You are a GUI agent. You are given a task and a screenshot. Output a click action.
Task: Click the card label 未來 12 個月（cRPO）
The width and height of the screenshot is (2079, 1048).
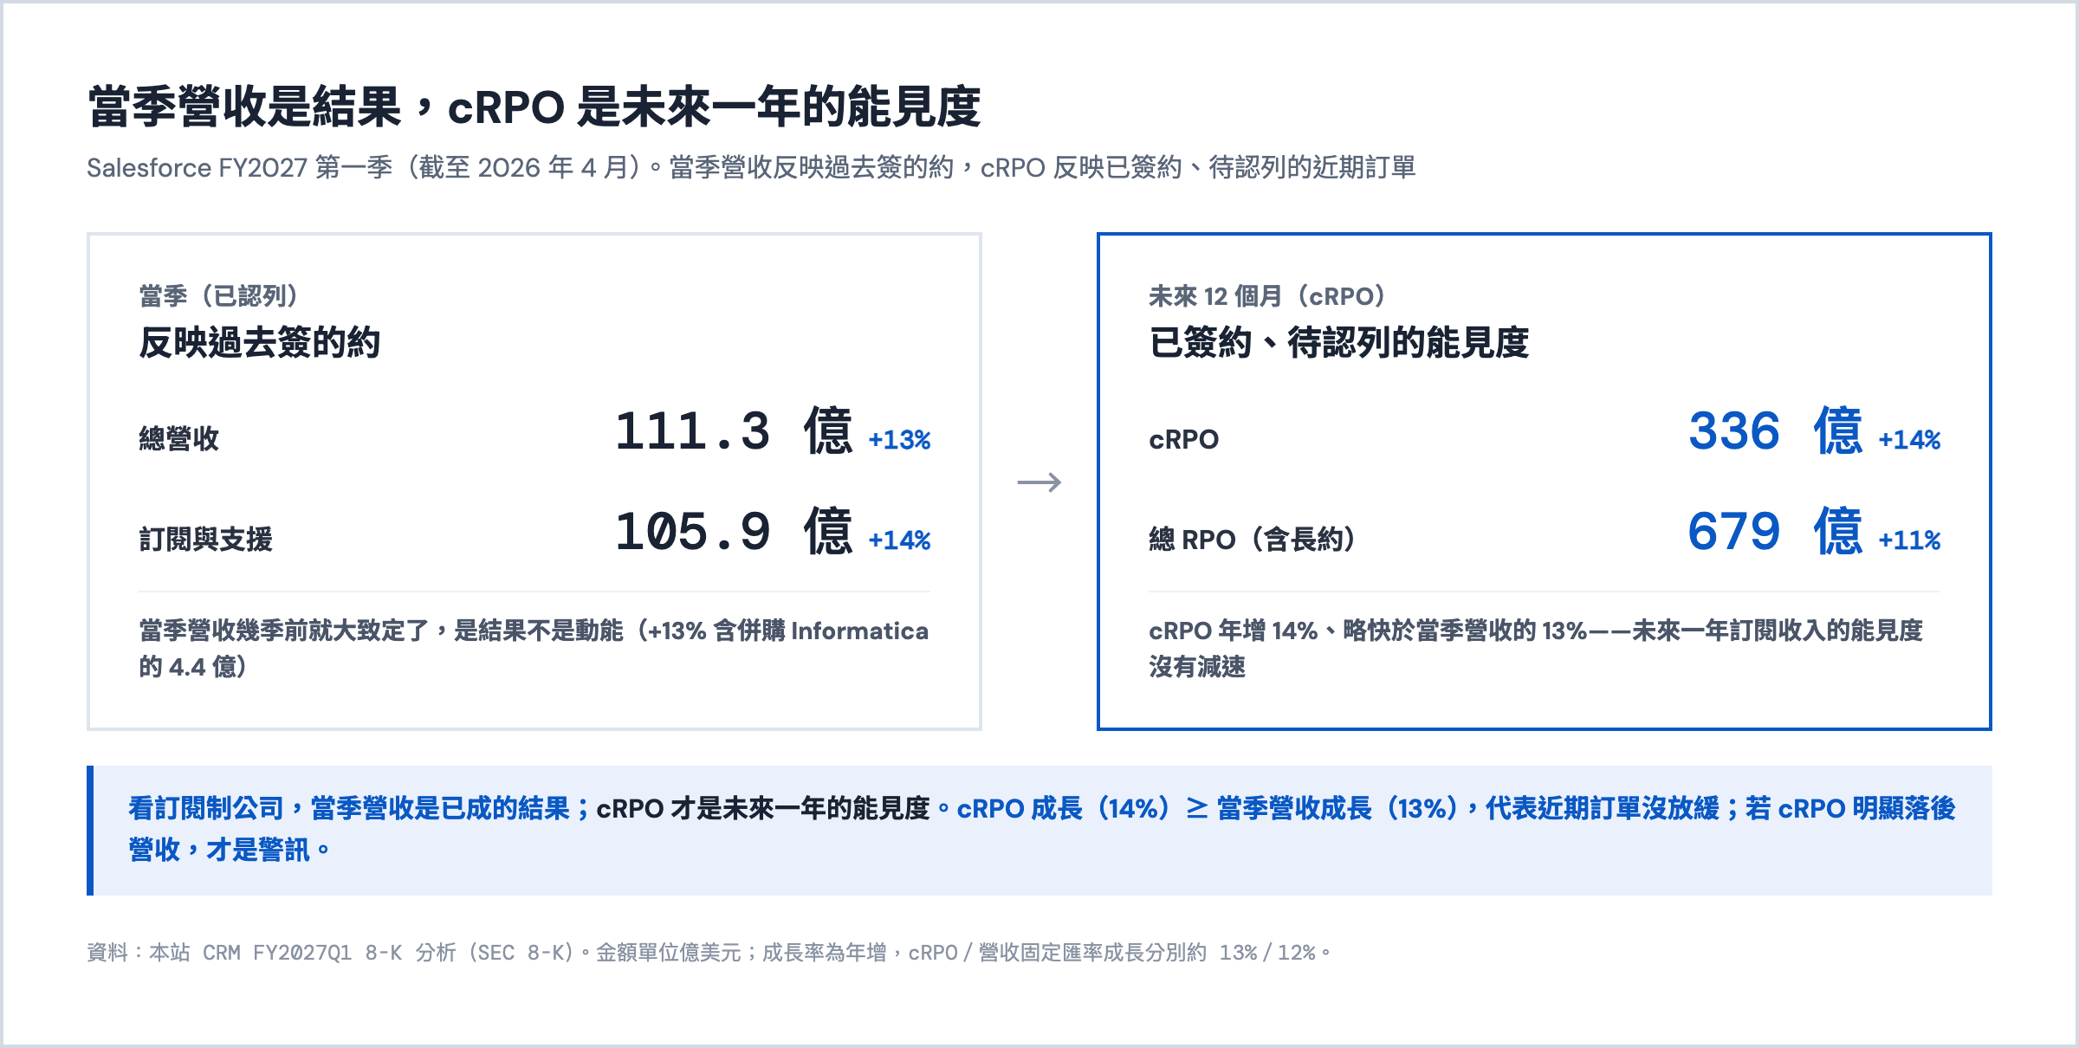1270,296
